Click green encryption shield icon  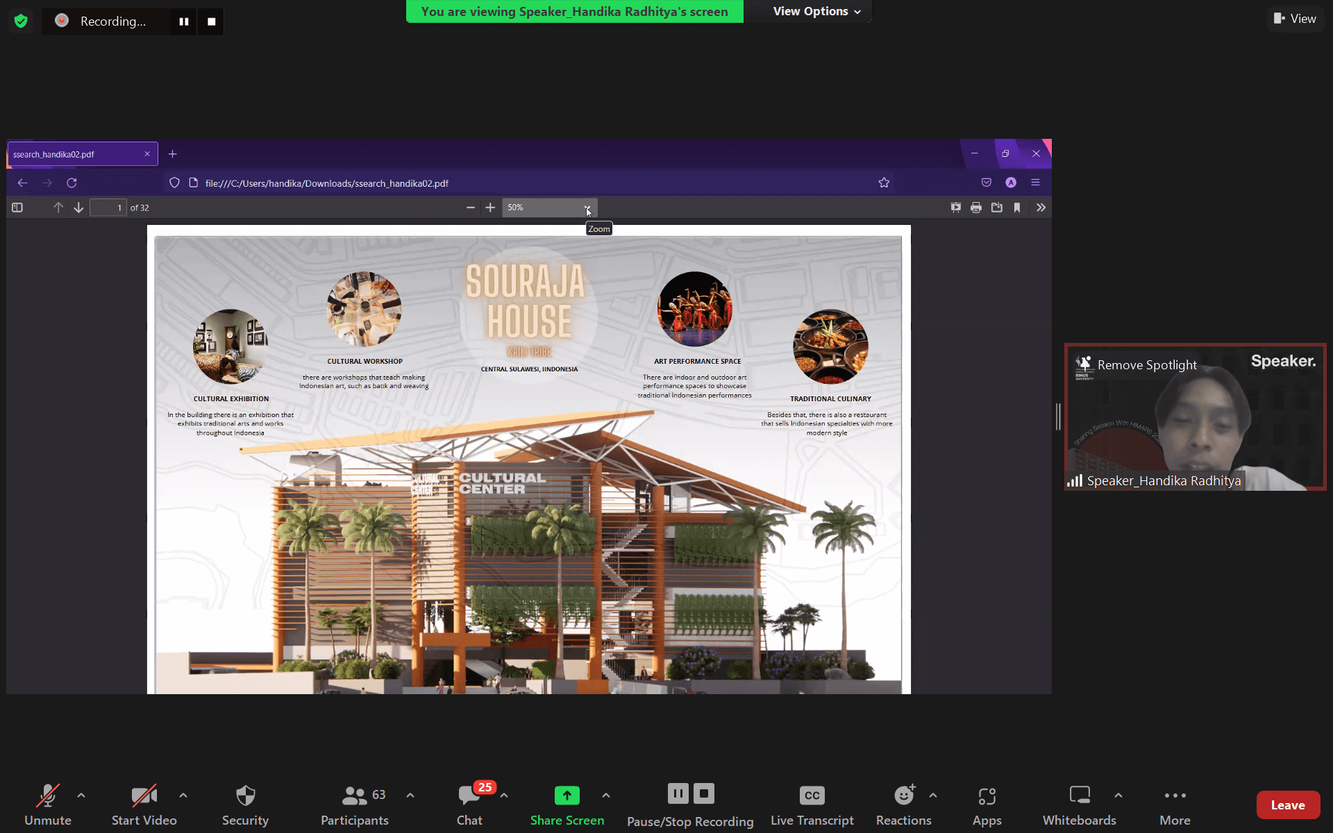[x=21, y=21]
